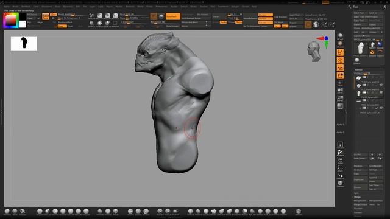Click the Append subtool button

coord(376,178)
